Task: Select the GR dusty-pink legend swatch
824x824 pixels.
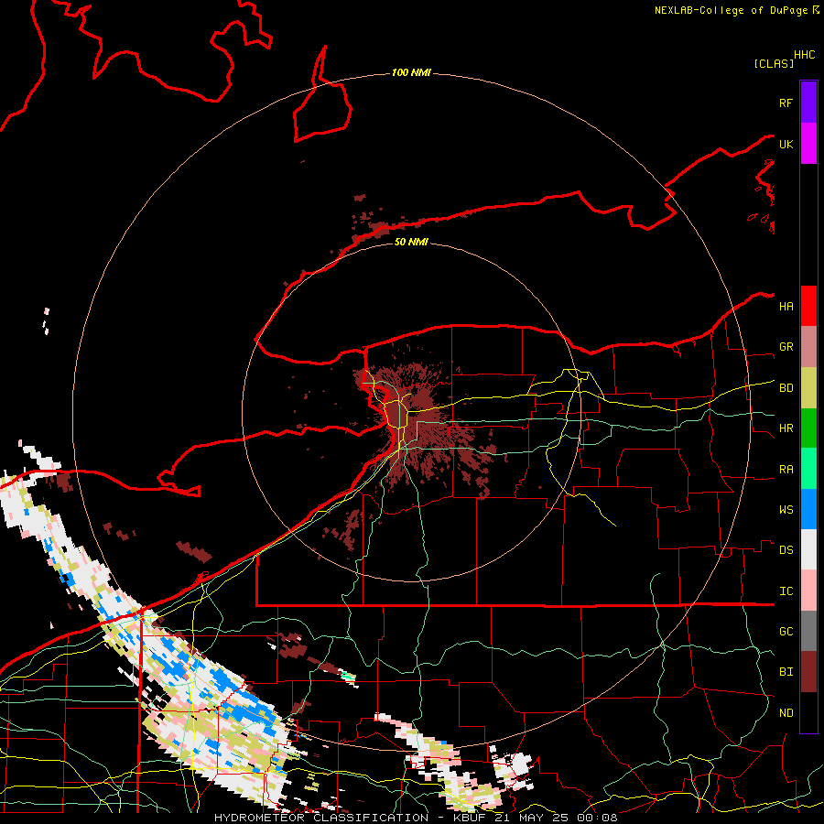Action: (x=808, y=346)
